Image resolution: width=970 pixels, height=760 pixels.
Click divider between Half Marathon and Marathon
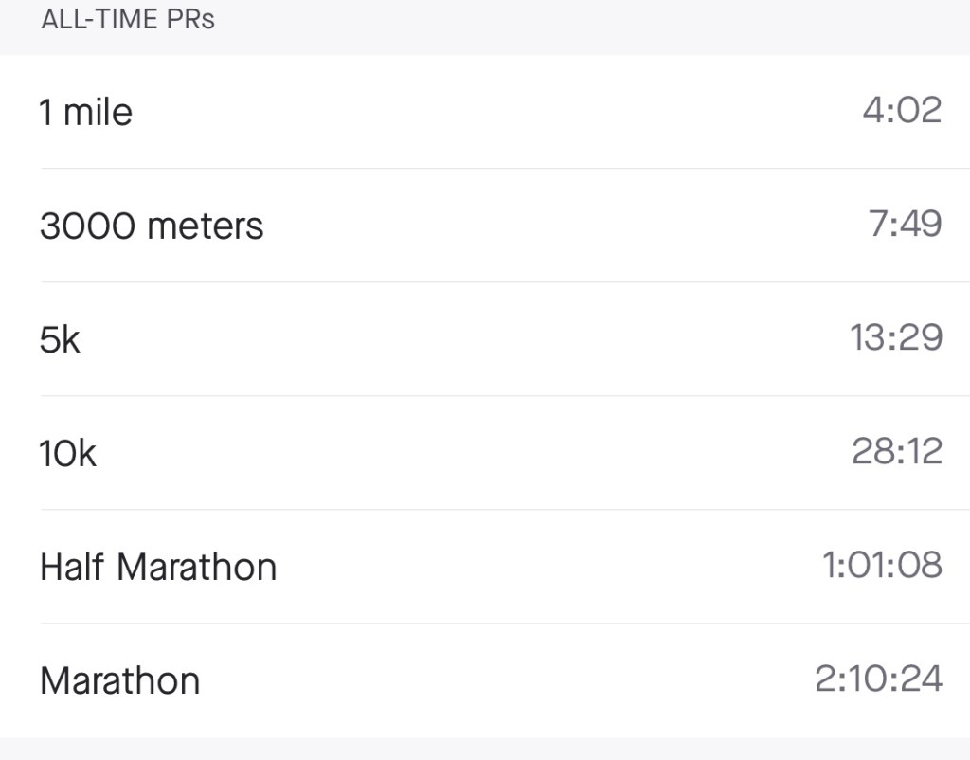point(502,624)
